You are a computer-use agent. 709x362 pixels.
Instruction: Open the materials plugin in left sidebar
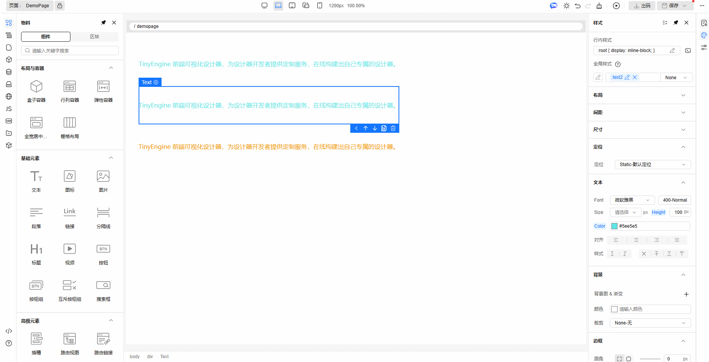pyautogui.click(x=9, y=23)
